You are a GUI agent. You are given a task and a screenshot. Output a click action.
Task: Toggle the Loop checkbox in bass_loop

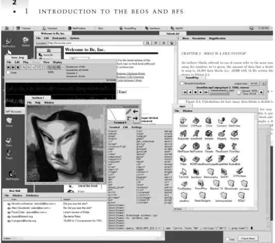pos(8,72)
